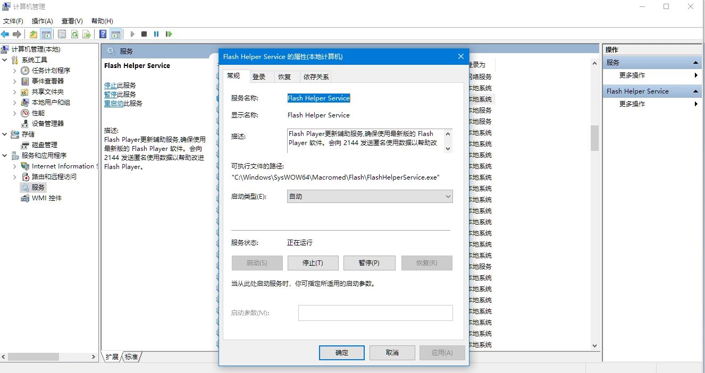Click the 服务名称 value text field
The height and width of the screenshot is (373, 705).
click(x=319, y=98)
